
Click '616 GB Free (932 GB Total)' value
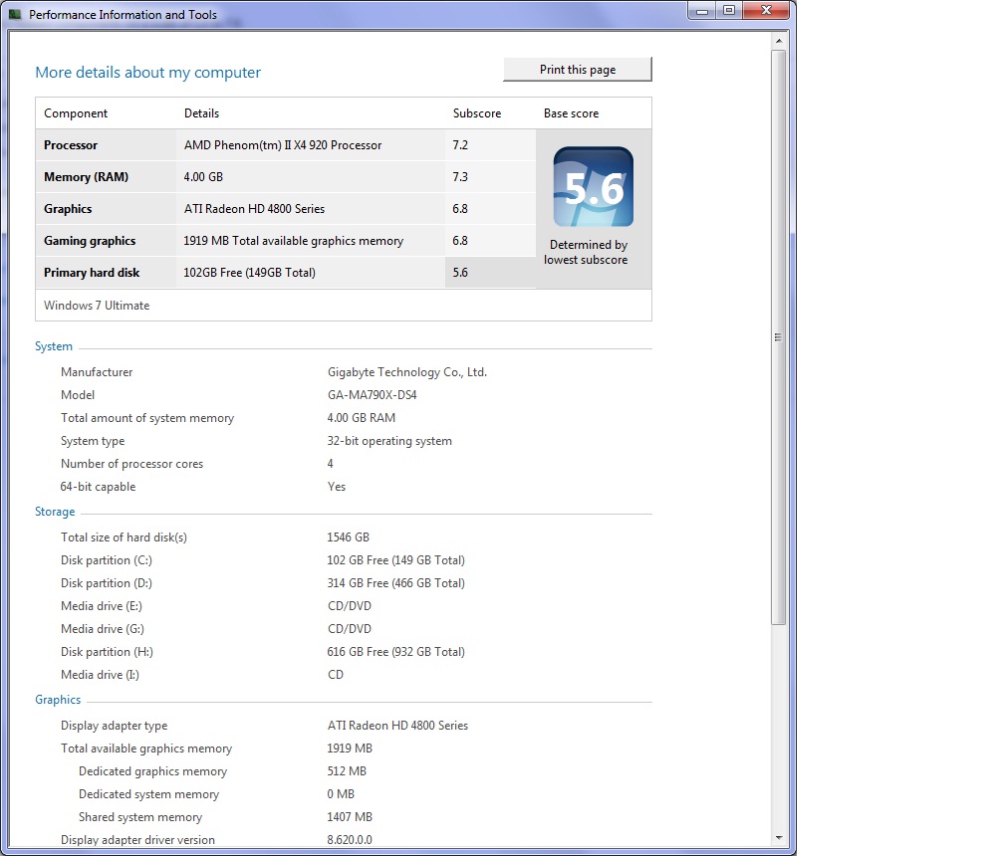[x=395, y=653]
